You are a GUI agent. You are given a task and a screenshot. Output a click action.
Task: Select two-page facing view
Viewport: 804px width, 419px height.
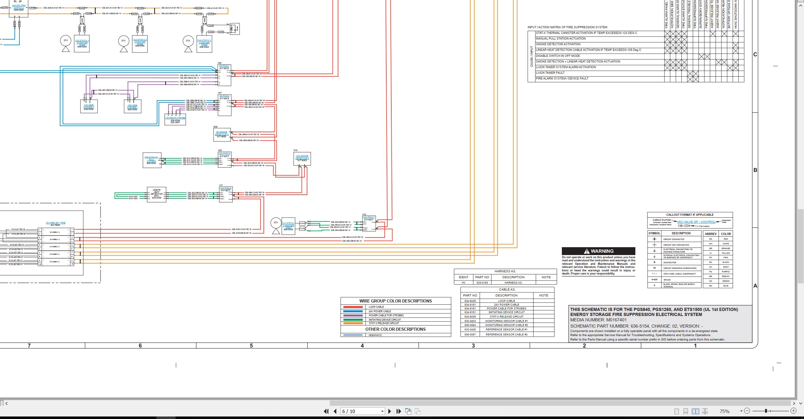[695, 411]
